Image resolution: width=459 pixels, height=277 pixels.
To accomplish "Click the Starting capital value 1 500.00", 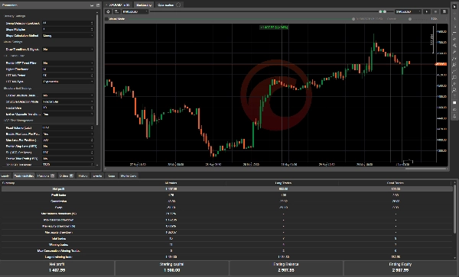I will (x=172, y=270).
